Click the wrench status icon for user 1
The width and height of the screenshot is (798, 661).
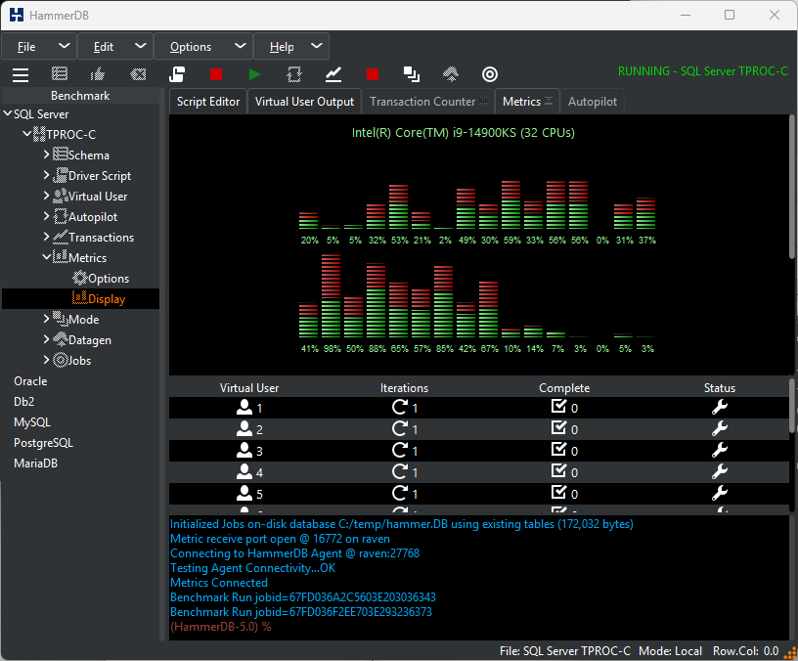[719, 408]
